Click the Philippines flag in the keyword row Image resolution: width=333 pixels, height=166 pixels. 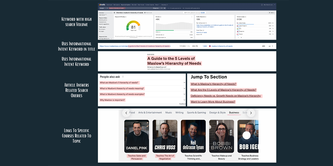(210, 46)
